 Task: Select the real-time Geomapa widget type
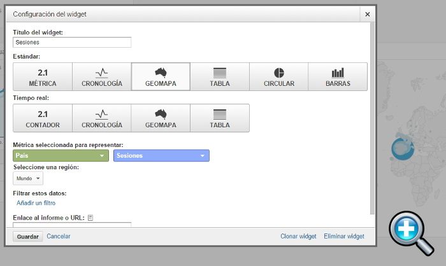click(161, 118)
